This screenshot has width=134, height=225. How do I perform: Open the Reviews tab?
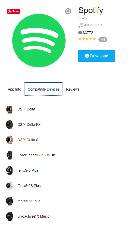73,89
